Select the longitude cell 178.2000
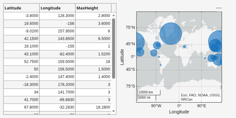 pos(57,85)
